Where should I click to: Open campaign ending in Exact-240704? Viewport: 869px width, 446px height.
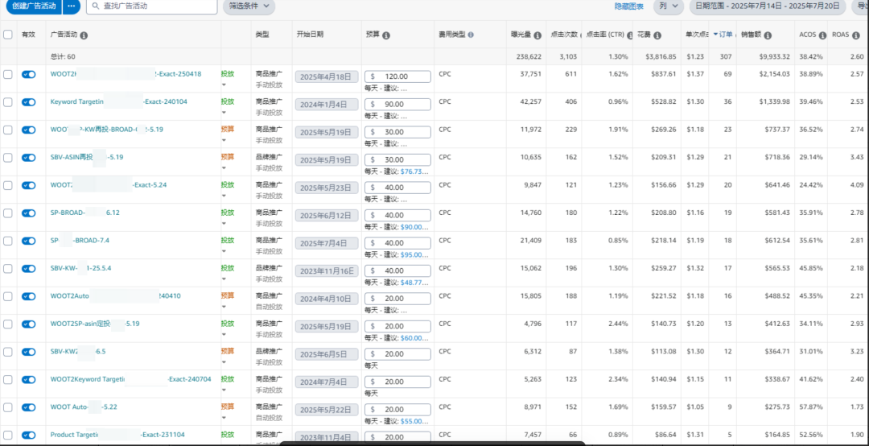[x=131, y=379]
